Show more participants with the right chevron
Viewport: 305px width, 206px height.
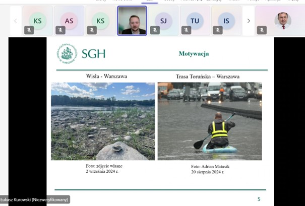tap(249, 21)
